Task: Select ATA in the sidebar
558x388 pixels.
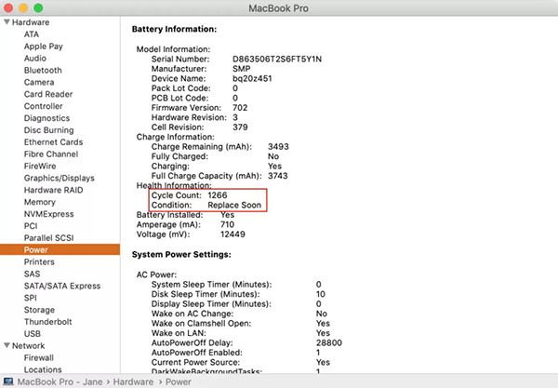Action: 32,34
